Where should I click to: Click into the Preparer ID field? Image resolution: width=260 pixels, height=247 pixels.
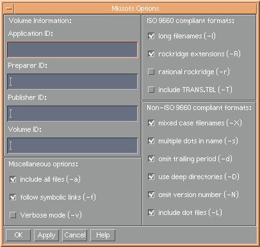[72, 81]
